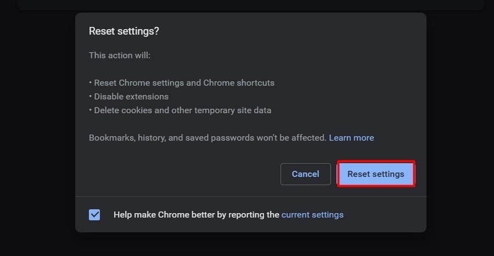Click the "Reset settings?" dialog title
The height and width of the screenshot is (256, 494).
coord(124,31)
